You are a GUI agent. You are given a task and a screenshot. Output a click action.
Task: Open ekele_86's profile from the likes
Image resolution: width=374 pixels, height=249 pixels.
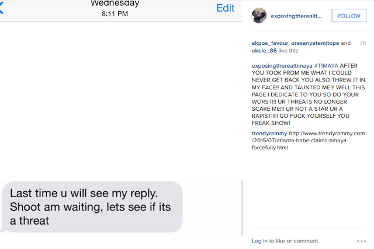pos(265,51)
